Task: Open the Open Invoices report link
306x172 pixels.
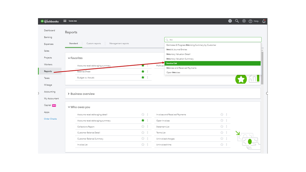Action: coord(163,121)
